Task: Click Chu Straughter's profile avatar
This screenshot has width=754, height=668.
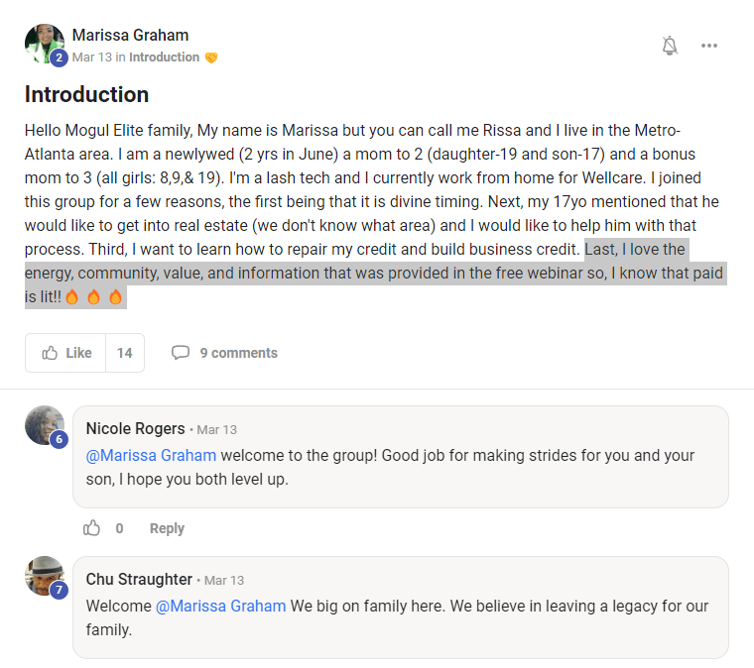Action: click(x=44, y=575)
